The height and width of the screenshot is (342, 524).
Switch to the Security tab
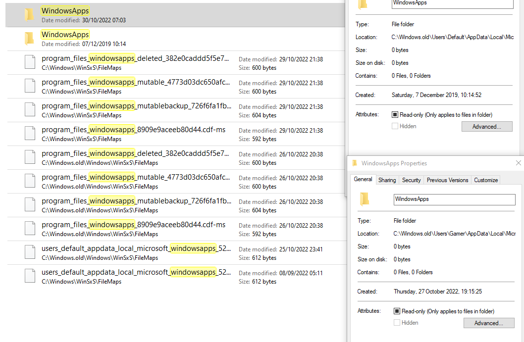pos(412,180)
